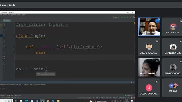Open Chrome from the taskbar
This screenshot has height=102, width=182.
pyautogui.click(x=48, y=101)
